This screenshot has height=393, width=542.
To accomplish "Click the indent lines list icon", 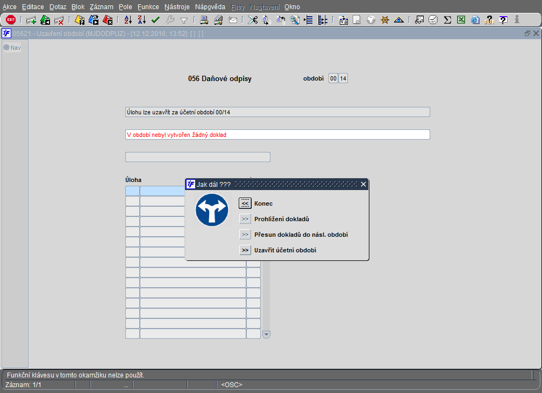I will [308, 20].
